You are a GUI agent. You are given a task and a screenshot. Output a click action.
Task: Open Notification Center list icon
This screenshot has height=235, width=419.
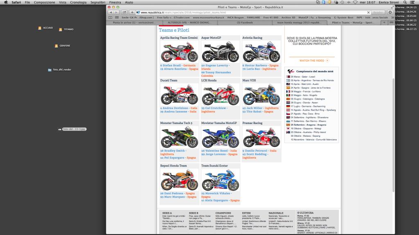point(412,2)
